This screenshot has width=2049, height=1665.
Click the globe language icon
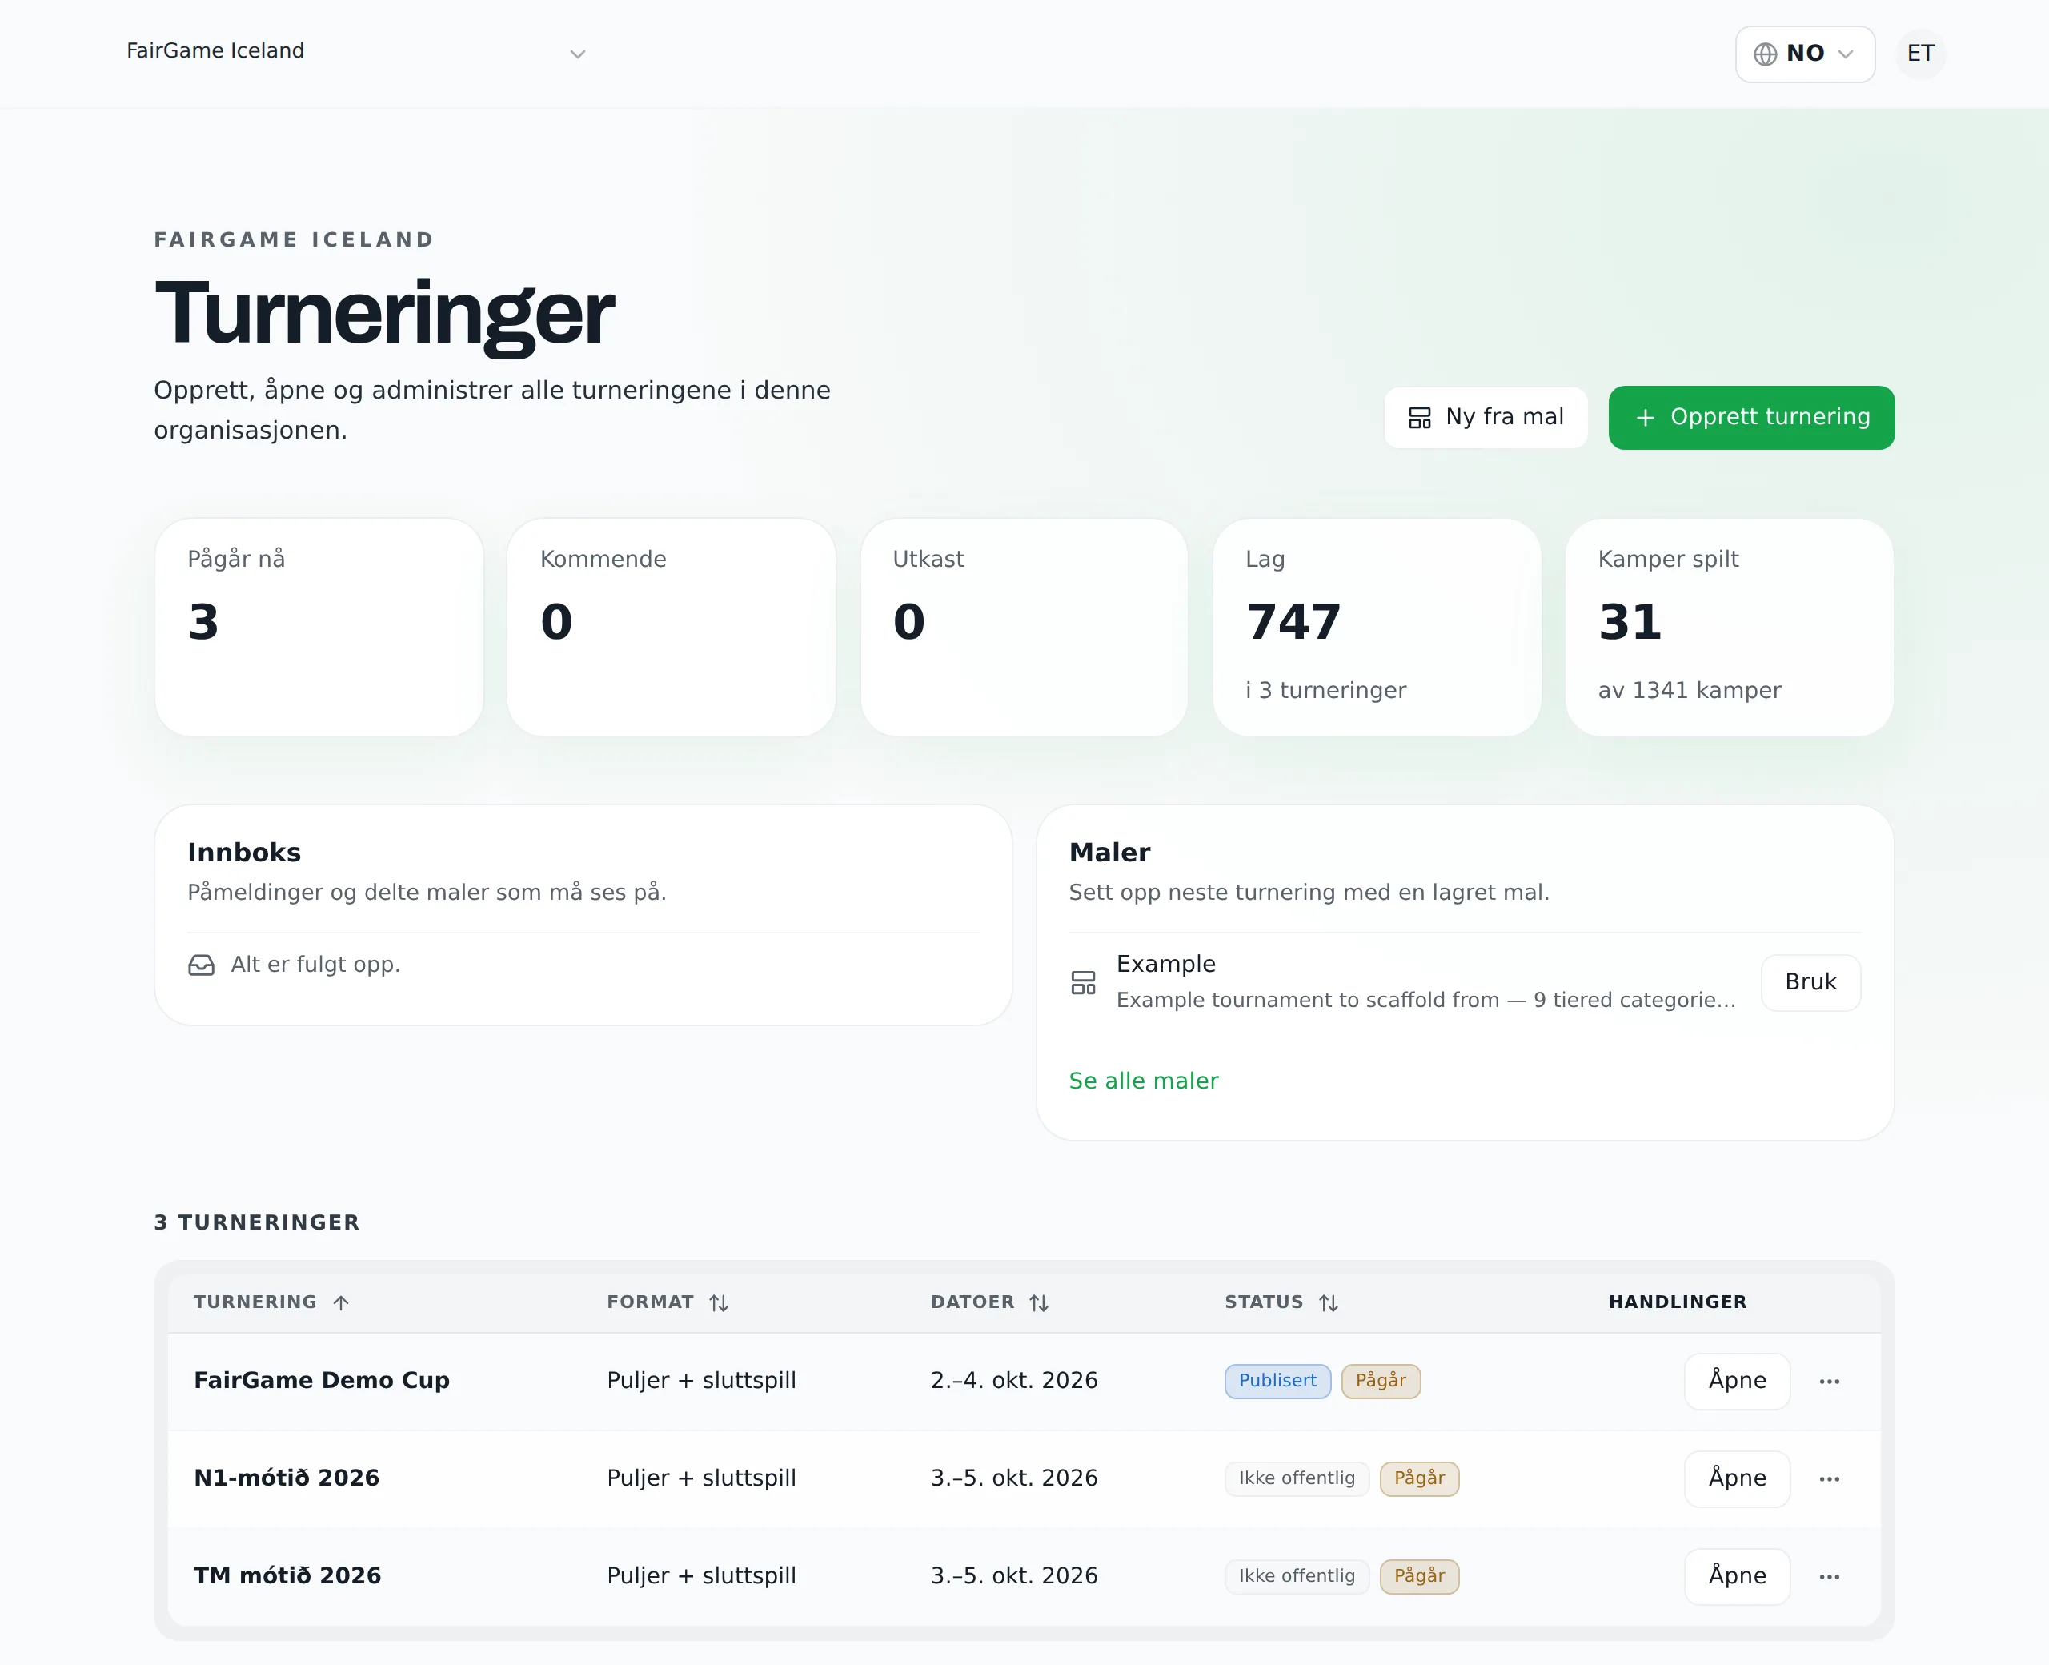(1765, 54)
